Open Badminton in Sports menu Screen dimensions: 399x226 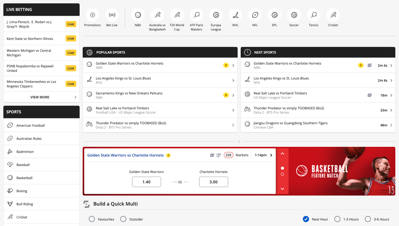point(41,151)
